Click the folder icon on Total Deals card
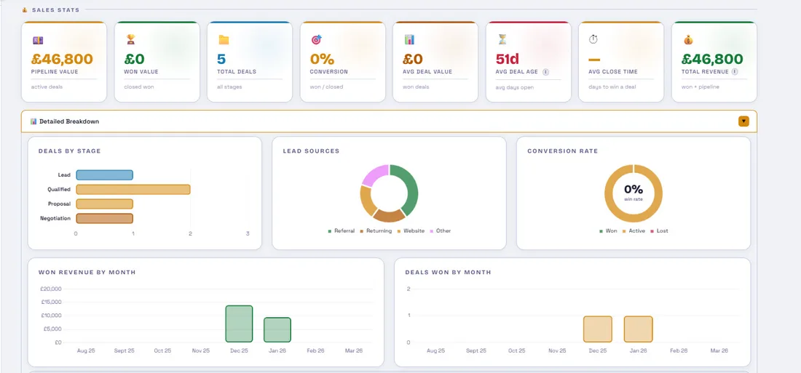Screen dimensions: 801x373 tap(224, 40)
